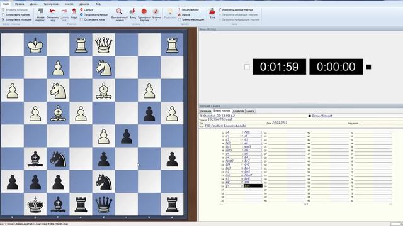
Task: Open the Файл ribbon tab
Action: [x=6, y=4]
